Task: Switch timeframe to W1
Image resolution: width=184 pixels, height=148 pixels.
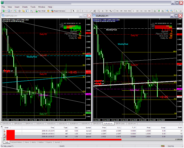Action: tap(145, 11)
